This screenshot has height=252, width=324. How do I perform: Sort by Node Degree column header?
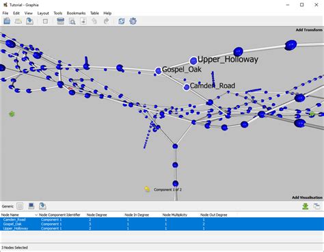tap(96, 215)
